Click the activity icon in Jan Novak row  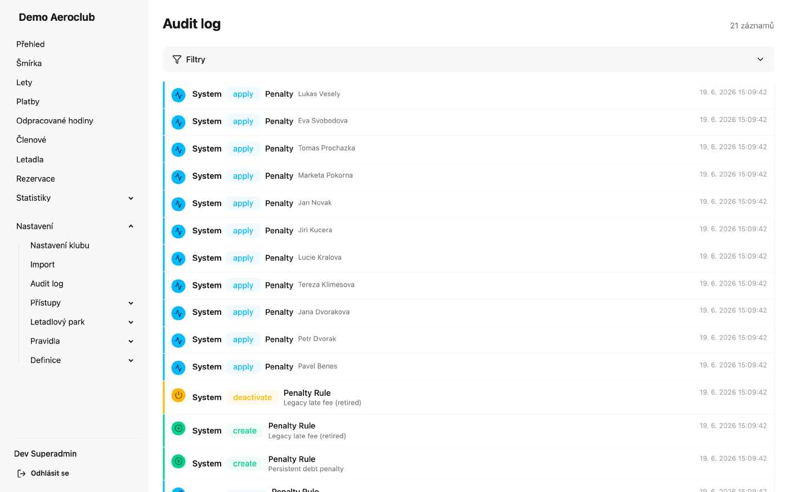point(178,204)
